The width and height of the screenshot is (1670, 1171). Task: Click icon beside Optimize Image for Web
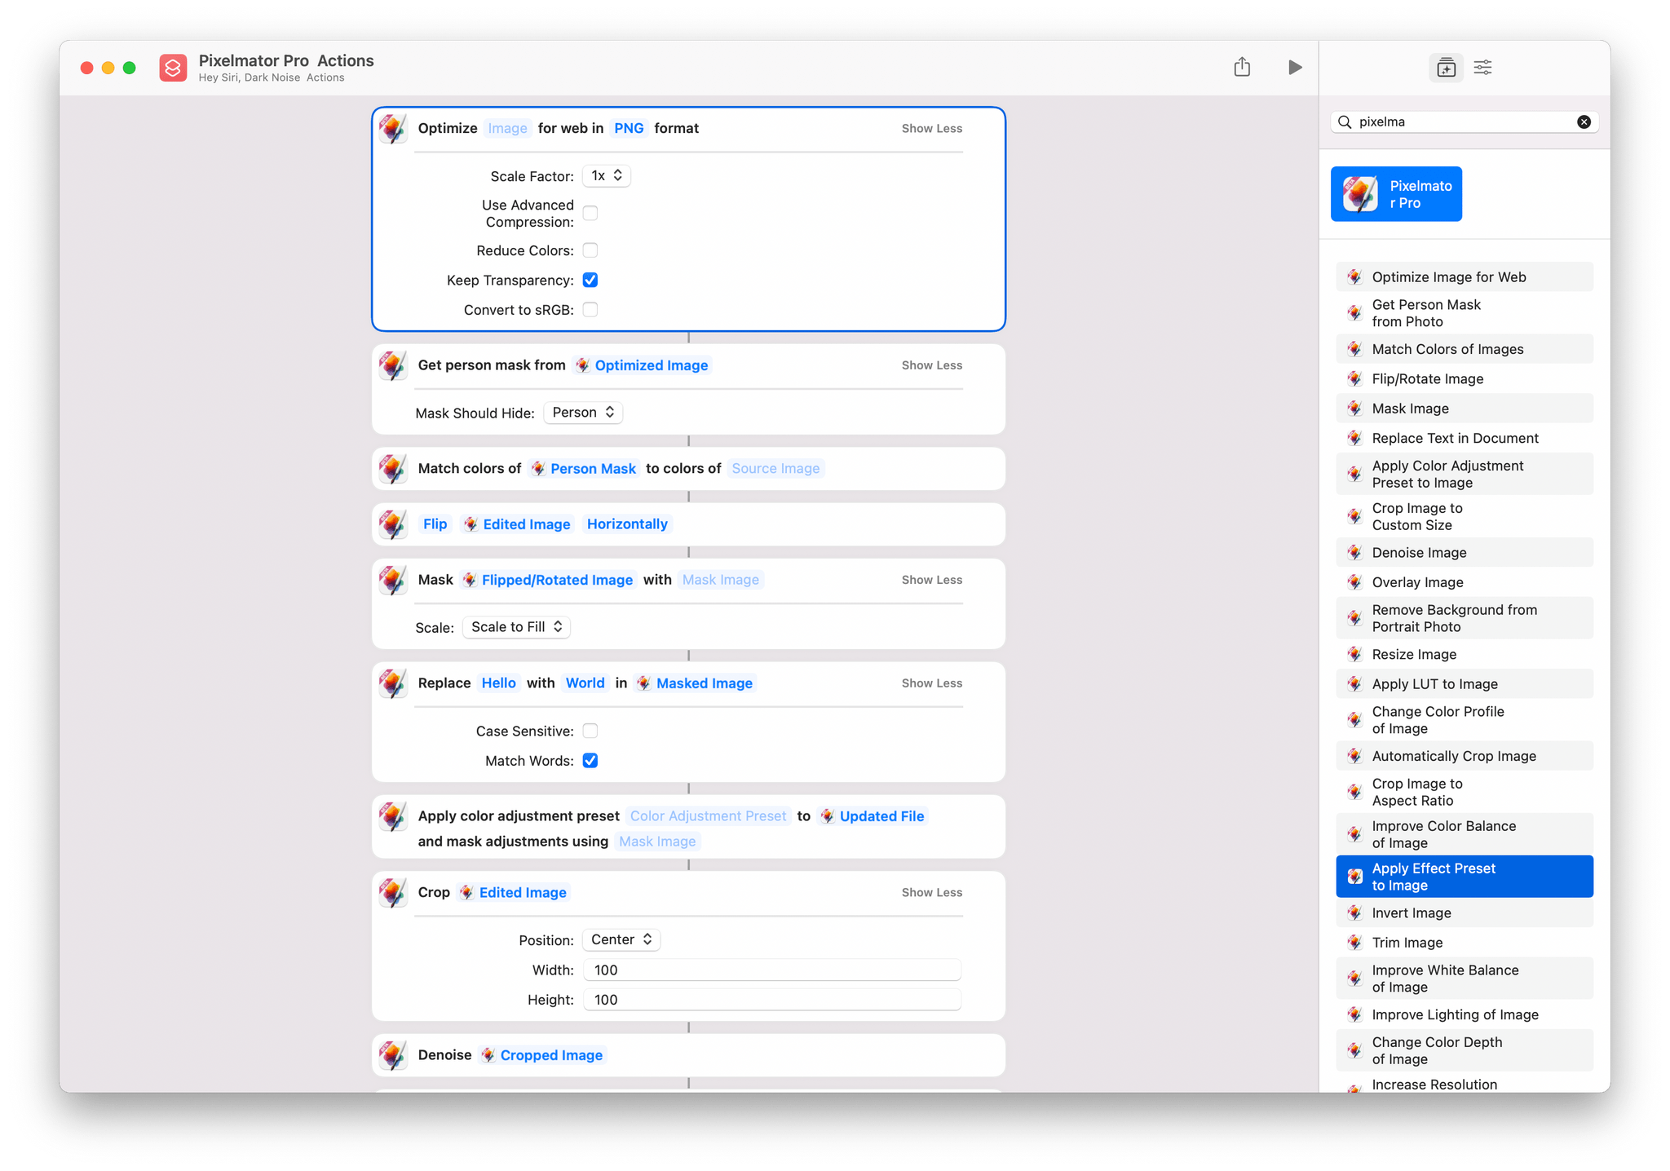[x=1354, y=277]
